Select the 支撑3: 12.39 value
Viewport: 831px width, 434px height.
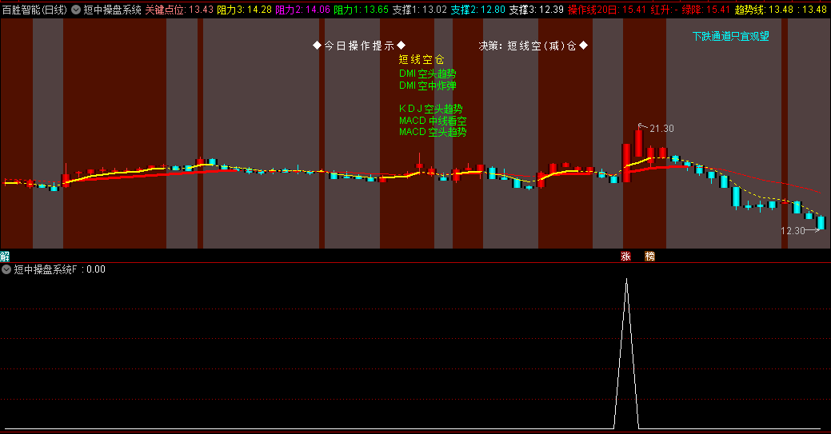[x=537, y=10]
